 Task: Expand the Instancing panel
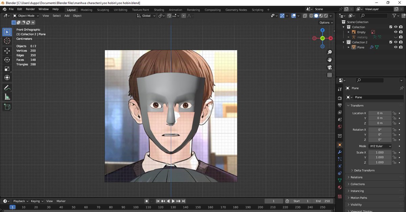click(x=374, y=191)
